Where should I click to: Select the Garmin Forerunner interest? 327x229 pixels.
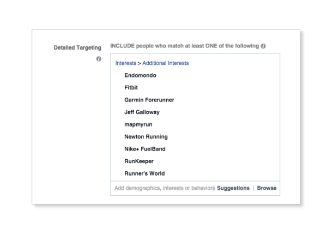149,100
